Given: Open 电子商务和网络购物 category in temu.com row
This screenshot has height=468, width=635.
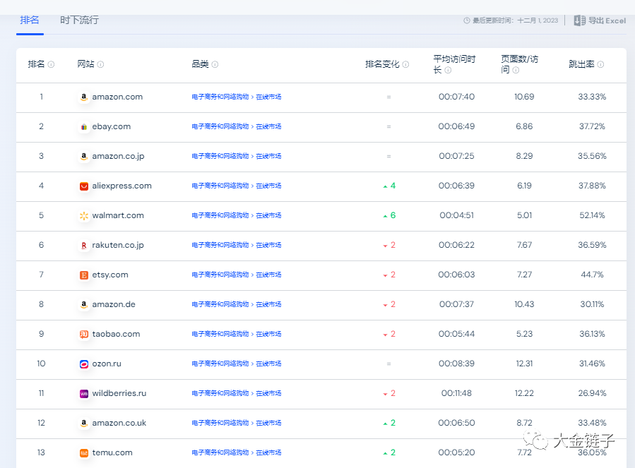Looking at the screenshot, I should coord(220,452).
